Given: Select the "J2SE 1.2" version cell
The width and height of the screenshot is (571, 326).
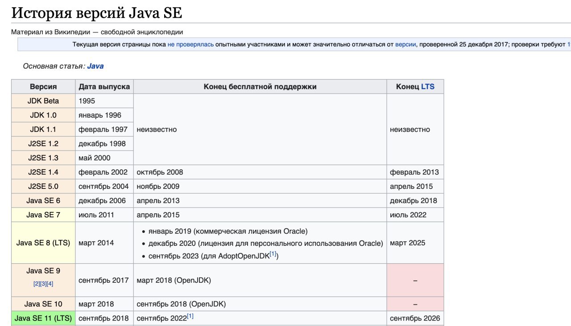Looking at the screenshot, I should 43,143.
